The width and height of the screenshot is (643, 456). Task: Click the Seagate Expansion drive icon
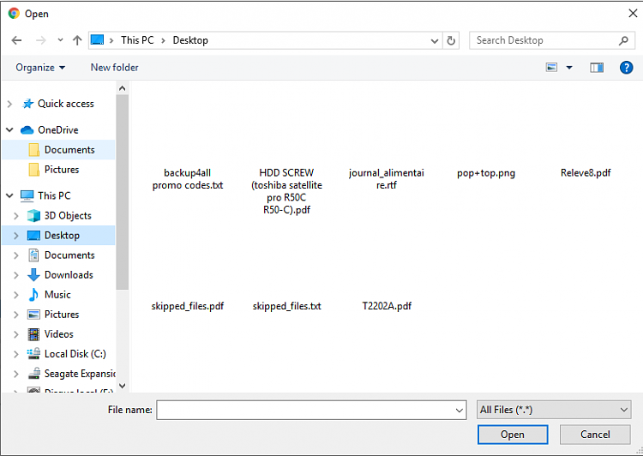point(33,373)
